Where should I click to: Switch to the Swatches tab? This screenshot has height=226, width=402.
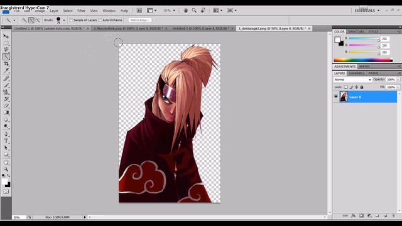click(x=356, y=31)
